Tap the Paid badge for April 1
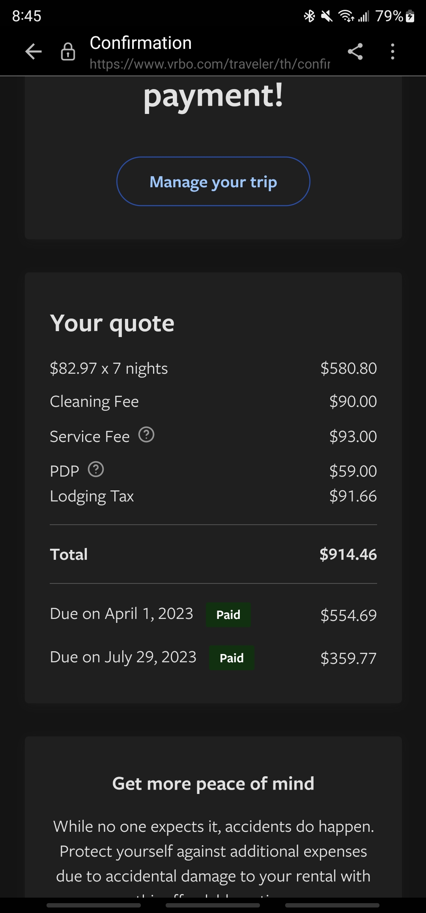 tap(228, 615)
